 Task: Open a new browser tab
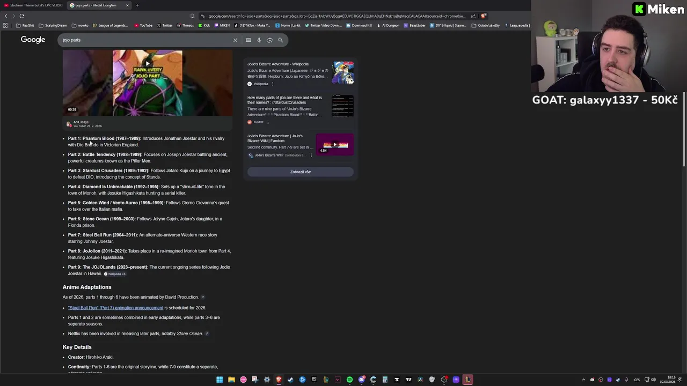[137, 5]
